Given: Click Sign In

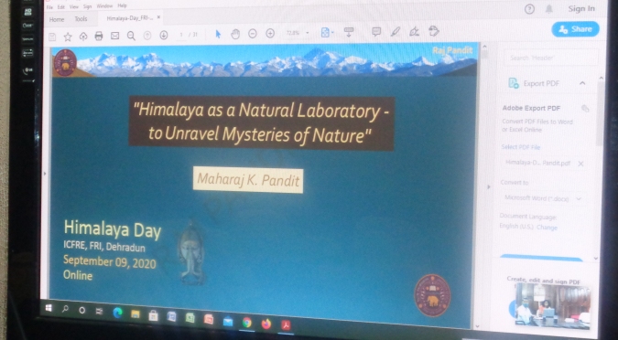Looking at the screenshot, I should click(x=581, y=8).
